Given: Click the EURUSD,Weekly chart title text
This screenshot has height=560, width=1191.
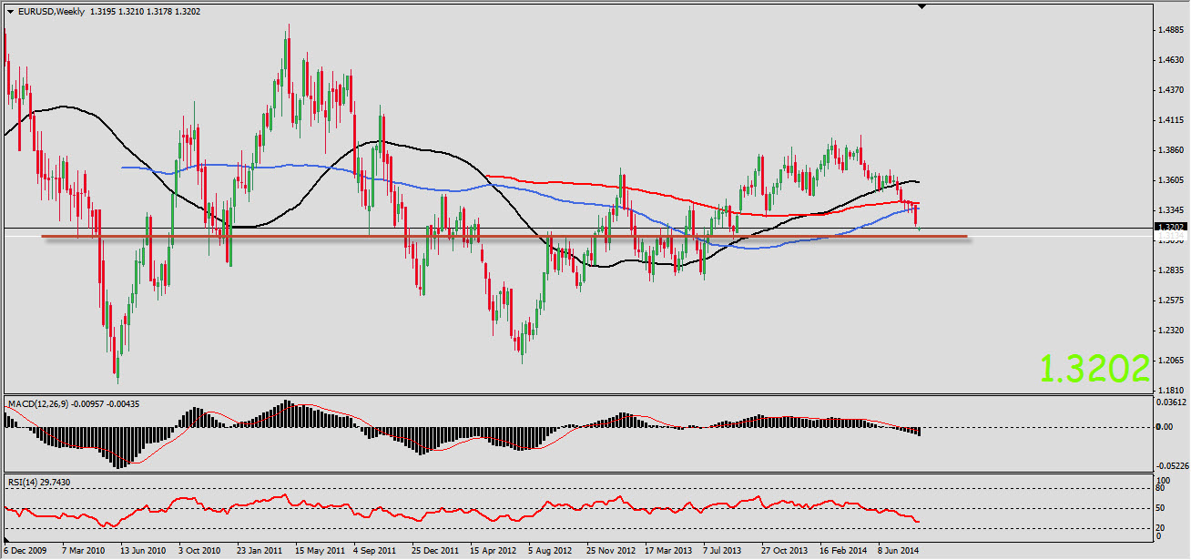Looking at the screenshot, I should tap(51, 11).
